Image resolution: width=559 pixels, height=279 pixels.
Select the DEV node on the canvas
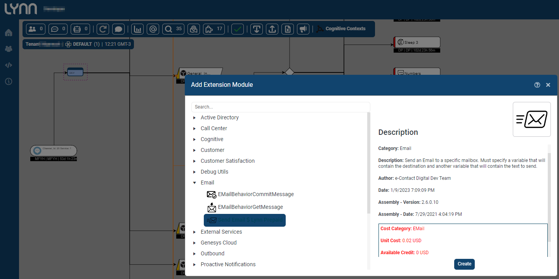pos(75,72)
